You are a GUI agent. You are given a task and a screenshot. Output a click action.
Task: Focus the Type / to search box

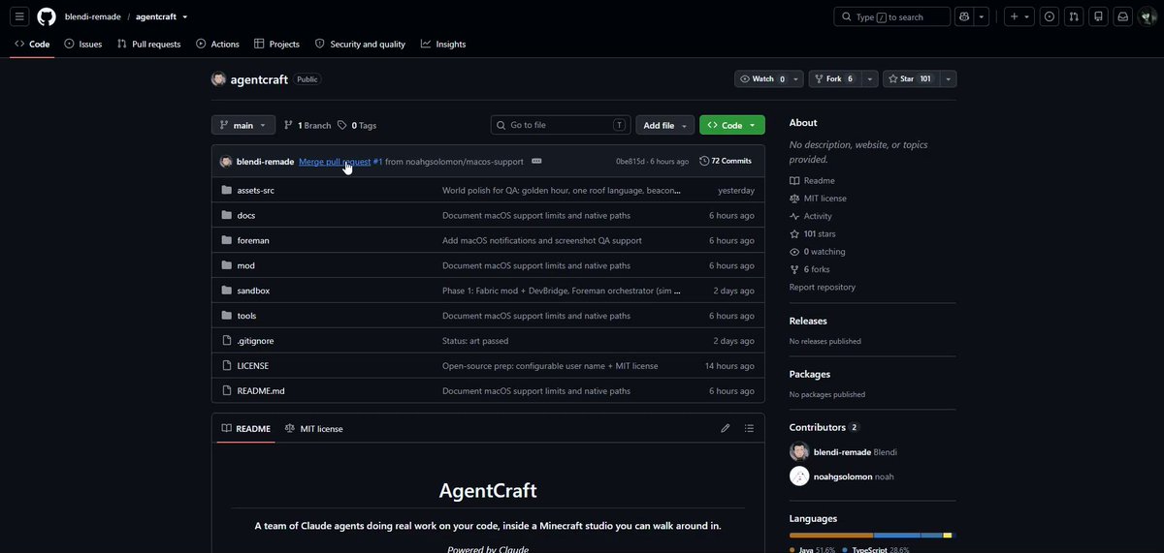(x=892, y=16)
